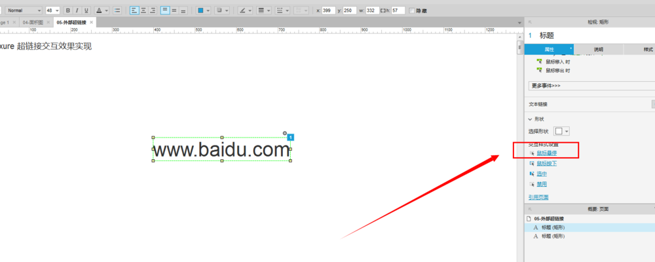655x262 pixels.
Task: Align text to top vertically
Action: [x=165, y=10]
